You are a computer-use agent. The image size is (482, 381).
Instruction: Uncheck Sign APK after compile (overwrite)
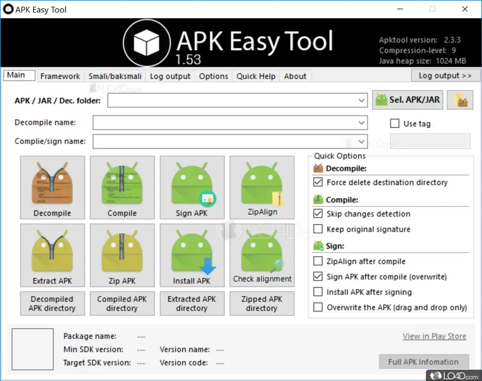[x=318, y=277]
